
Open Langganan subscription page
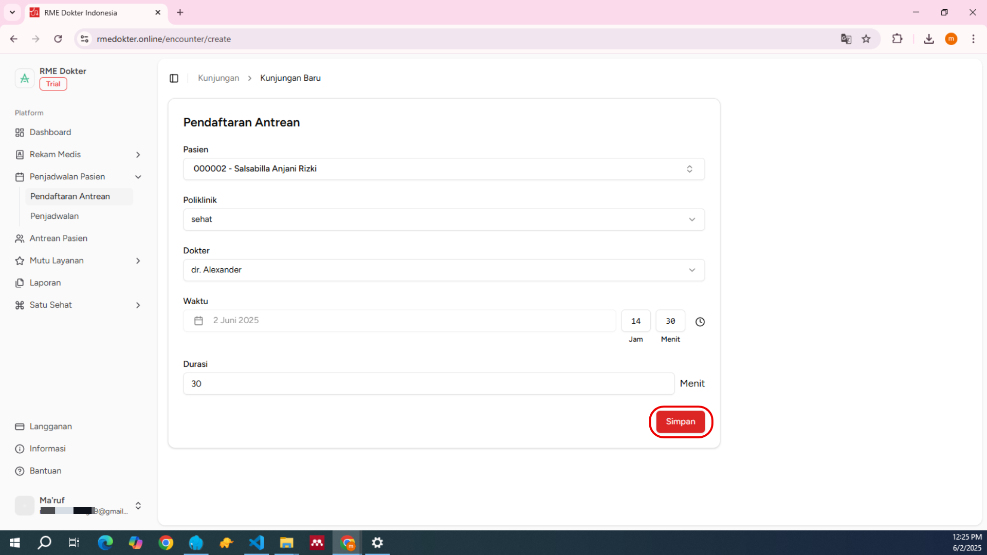click(x=50, y=427)
